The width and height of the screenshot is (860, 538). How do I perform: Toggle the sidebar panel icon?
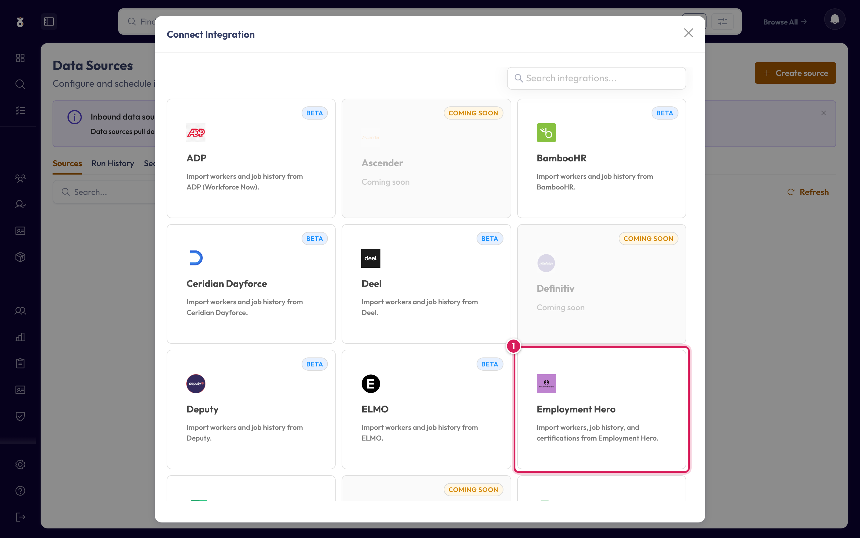[49, 22]
